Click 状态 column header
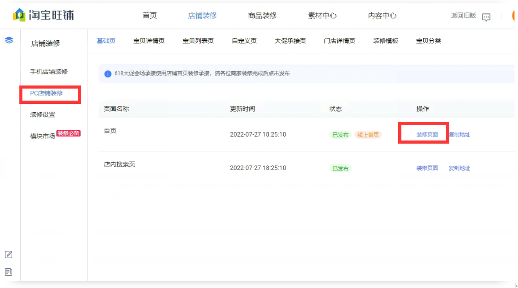Viewport: 518px width, 288px height. pyautogui.click(x=336, y=109)
